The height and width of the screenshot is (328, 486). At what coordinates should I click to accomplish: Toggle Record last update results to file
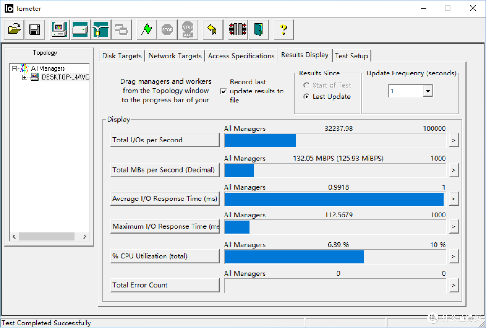coord(224,91)
